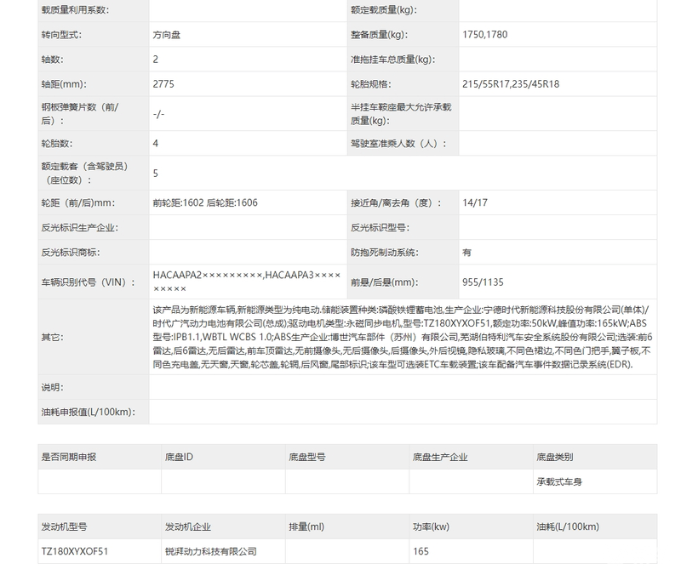Select the 发动机型号 column header
Image resolution: width=681 pixels, height=575 pixels.
[65, 527]
